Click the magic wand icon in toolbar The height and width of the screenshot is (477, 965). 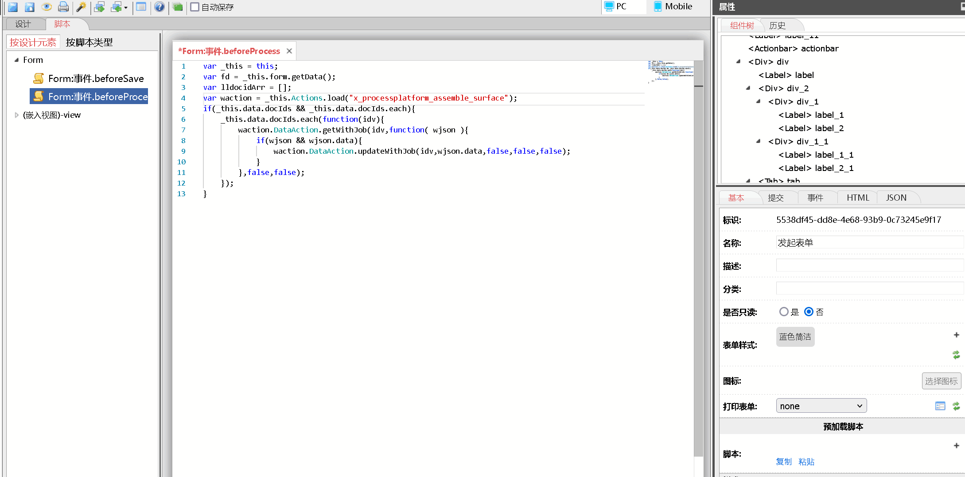coord(81,7)
